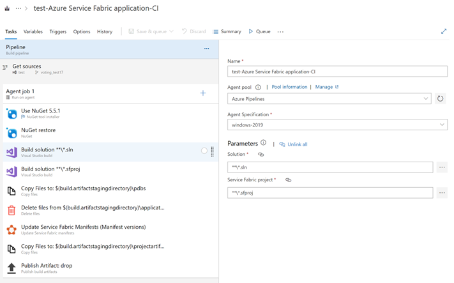Click the pipeline Name input field
The height and width of the screenshot is (283, 454).
[x=337, y=72]
